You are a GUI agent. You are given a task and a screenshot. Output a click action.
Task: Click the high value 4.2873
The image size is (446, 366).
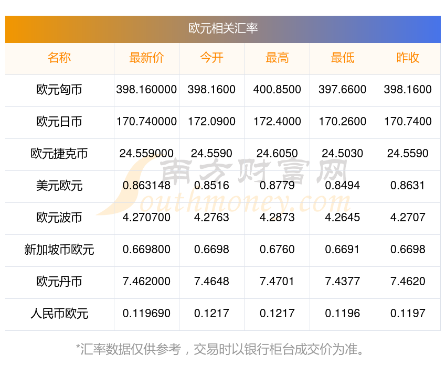pos(277,218)
